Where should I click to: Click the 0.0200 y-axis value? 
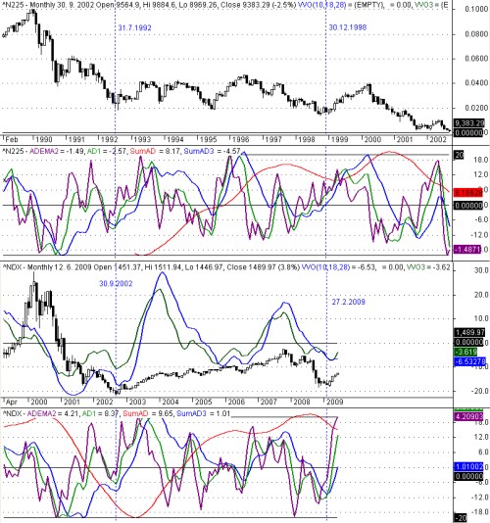[x=476, y=108]
